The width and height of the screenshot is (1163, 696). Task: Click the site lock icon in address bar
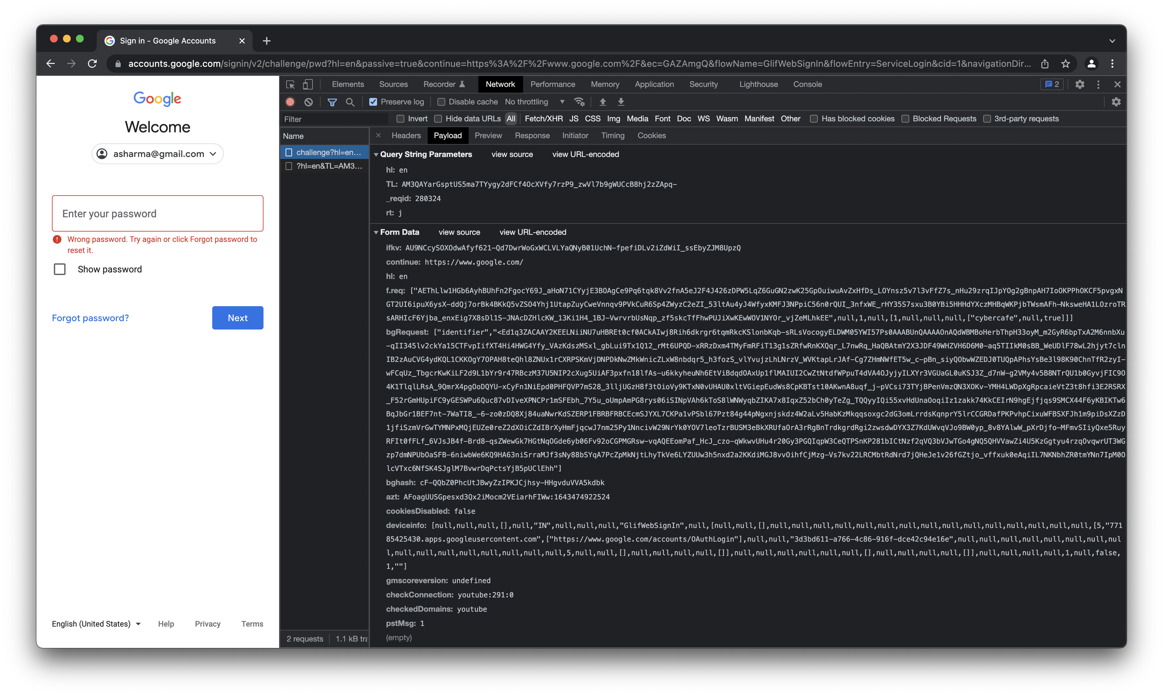pyautogui.click(x=118, y=64)
